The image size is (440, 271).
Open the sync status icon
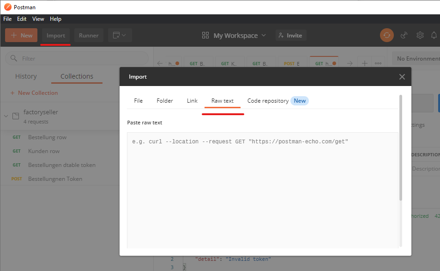click(387, 36)
